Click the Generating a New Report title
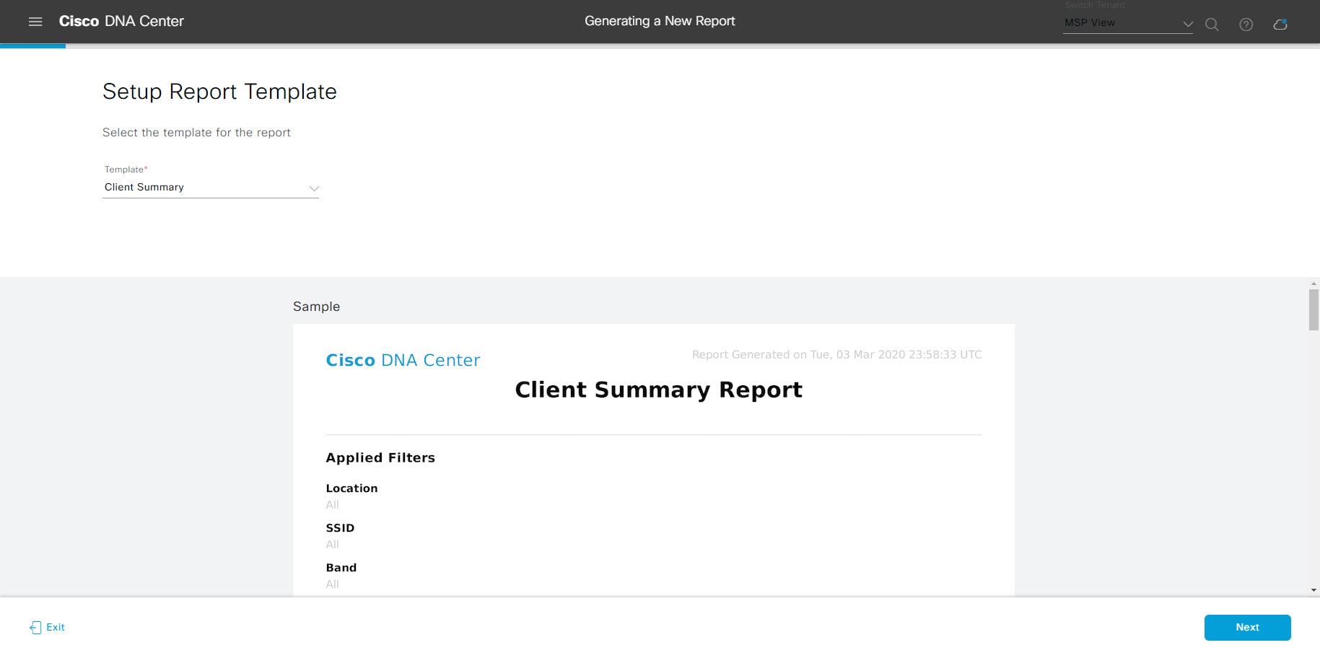The height and width of the screenshot is (658, 1320). tap(660, 22)
